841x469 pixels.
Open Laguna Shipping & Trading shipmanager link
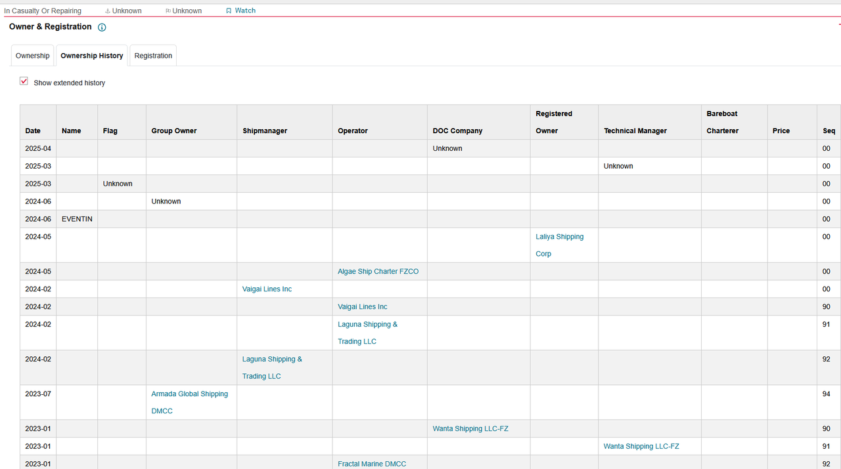coord(272,367)
